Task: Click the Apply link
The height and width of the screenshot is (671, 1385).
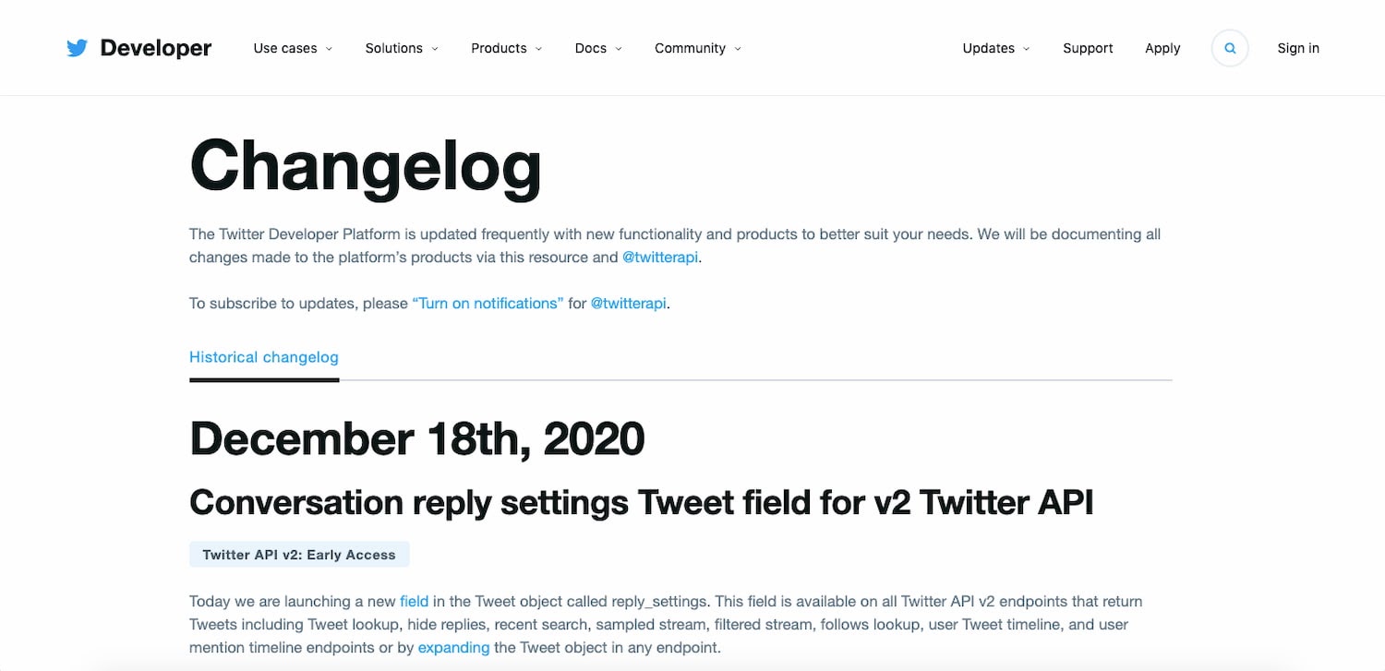Action: pos(1162,48)
